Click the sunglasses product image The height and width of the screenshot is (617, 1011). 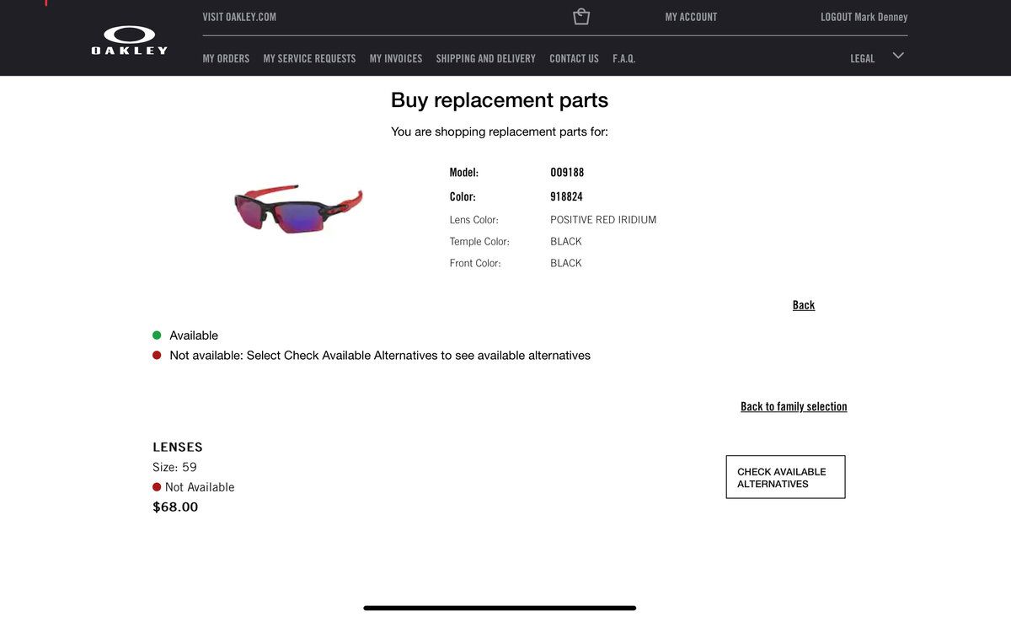click(298, 208)
